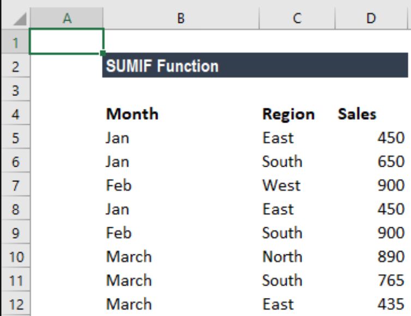Click the Region header cell
Image resolution: width=411 pixels, height=316 pixels.
pyautogui.click(x=297, y=114)
